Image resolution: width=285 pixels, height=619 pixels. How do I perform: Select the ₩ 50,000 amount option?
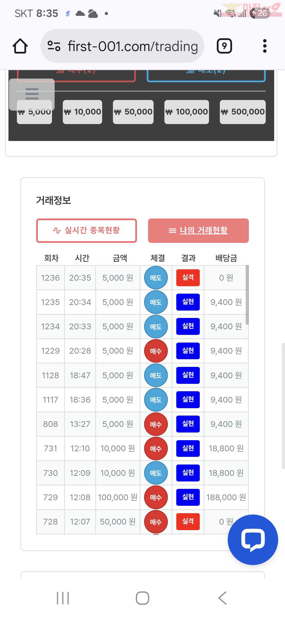pyautogui.click(x=133, y=112)
